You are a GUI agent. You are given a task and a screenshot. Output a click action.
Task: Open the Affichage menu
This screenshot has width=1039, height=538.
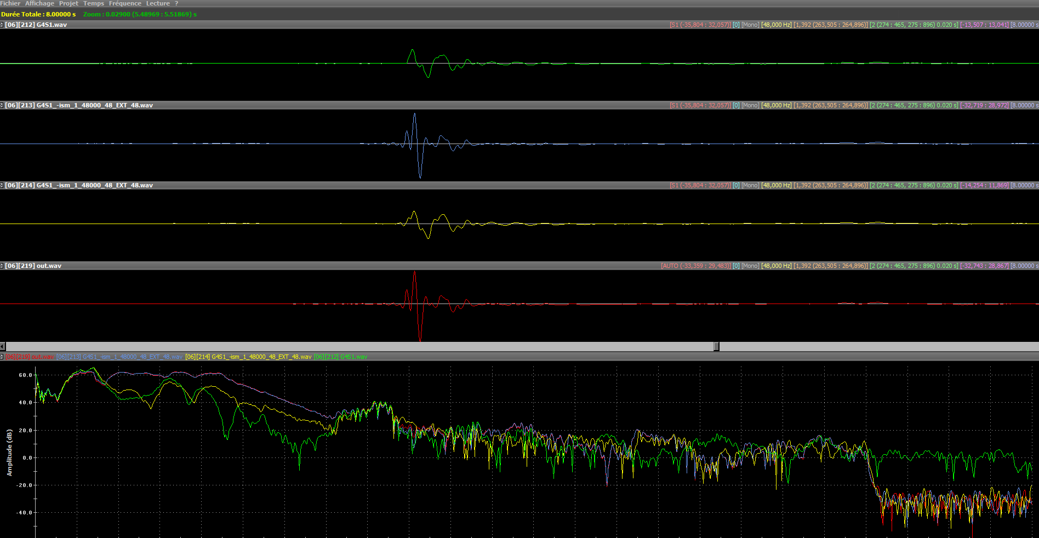39,3
